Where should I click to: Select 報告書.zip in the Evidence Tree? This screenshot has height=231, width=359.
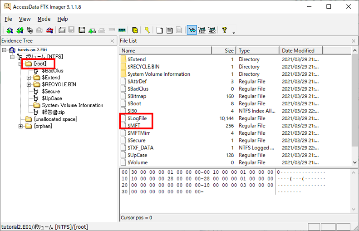click(54, 112)
